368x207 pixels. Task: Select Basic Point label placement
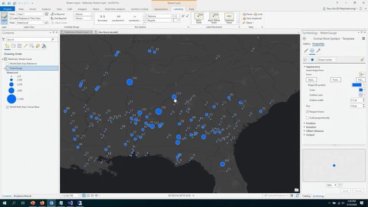click(x=199, y=18)
